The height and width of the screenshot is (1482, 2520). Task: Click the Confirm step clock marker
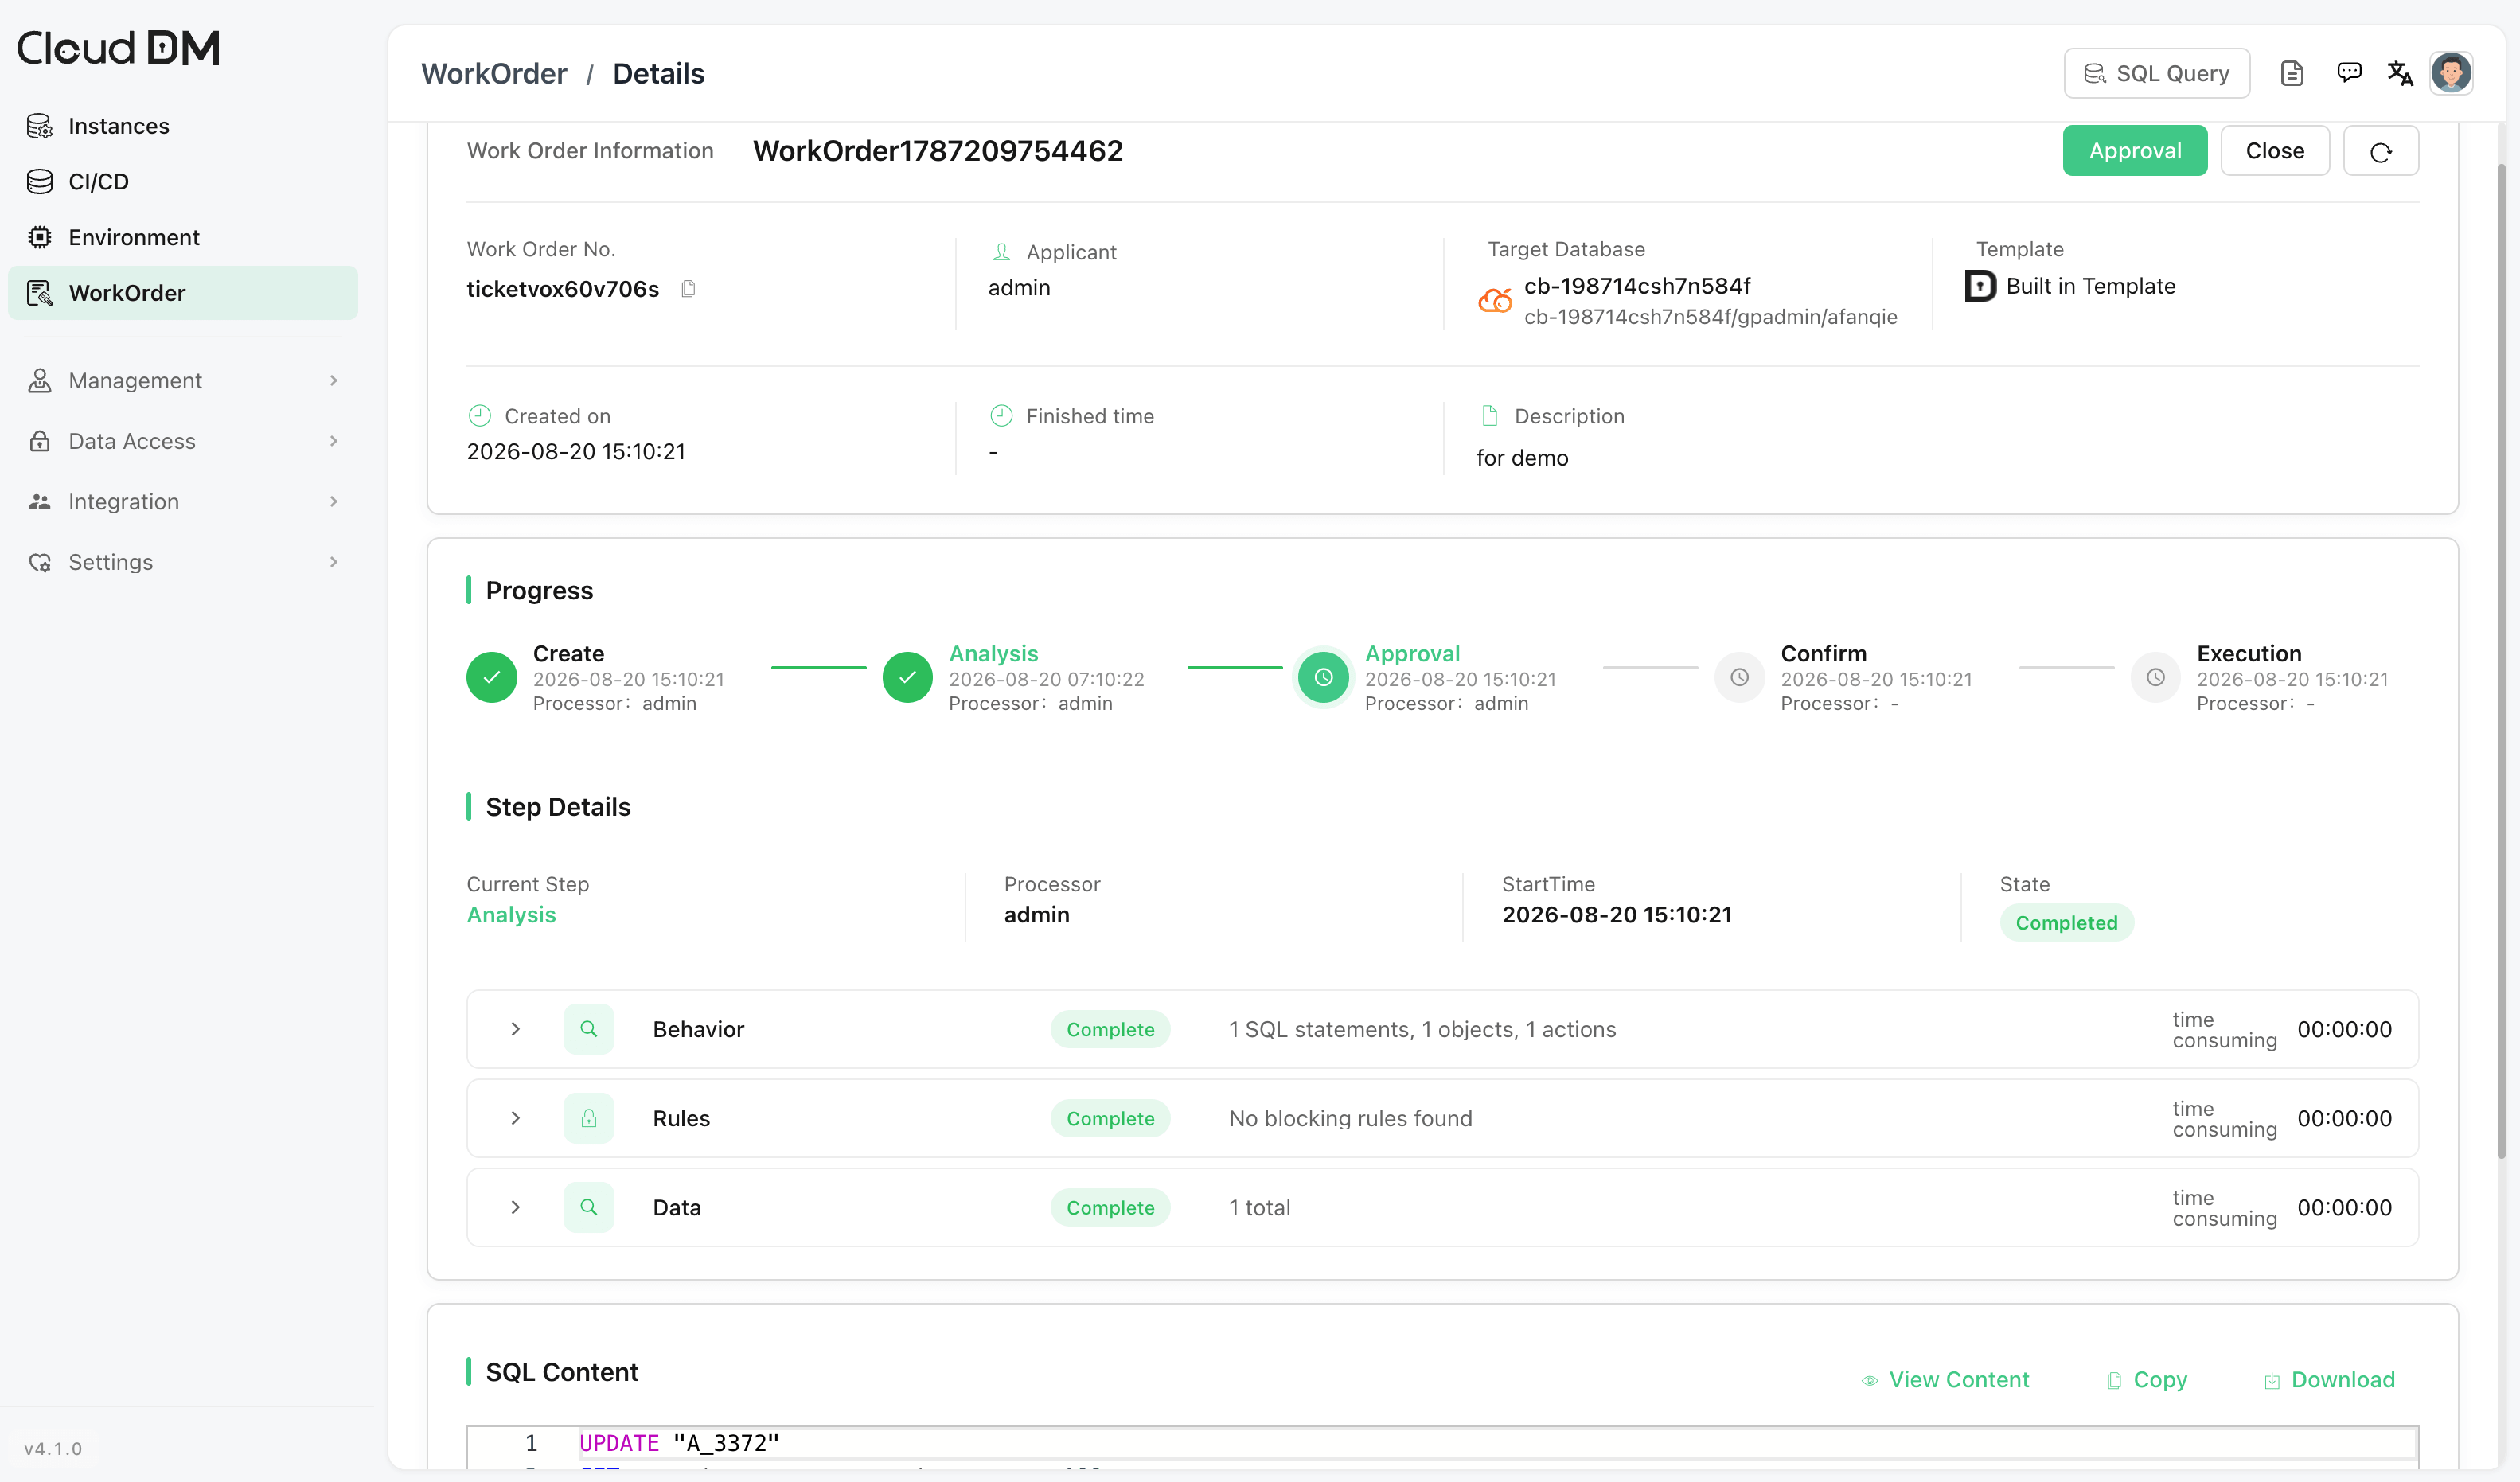point(1740,677)
